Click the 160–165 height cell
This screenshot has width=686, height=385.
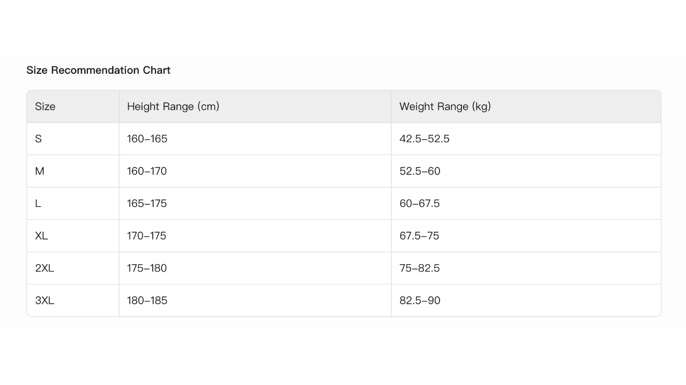(147, 139)
